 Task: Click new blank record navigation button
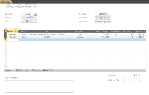point(29,70)
